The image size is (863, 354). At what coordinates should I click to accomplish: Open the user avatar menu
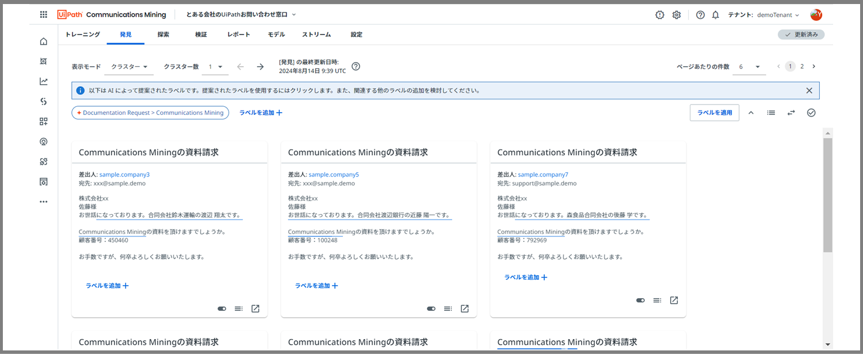[x=816, y=15]
